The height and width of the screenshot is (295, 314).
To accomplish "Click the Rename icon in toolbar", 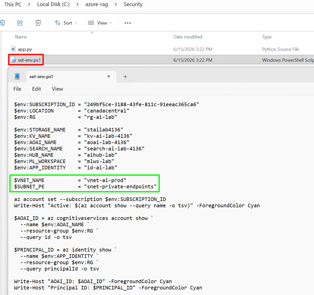I will [x=2, y=23].
